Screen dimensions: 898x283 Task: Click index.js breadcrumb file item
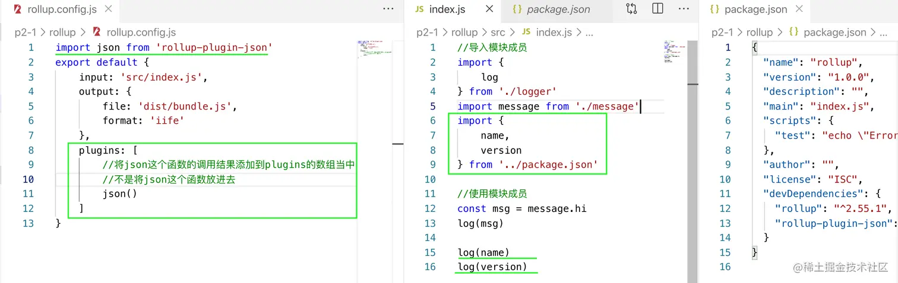[x=555, y=32]
